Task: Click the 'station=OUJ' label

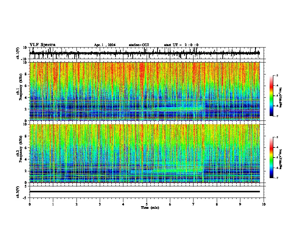Action: [139, 45]
